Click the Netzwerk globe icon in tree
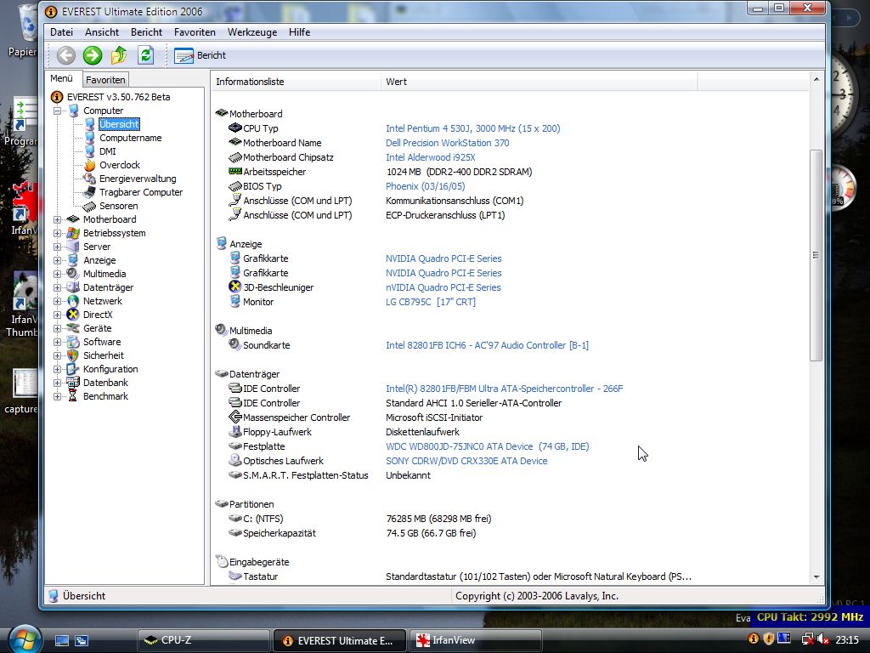The width and height of the screenshot is (870, 653). pos(73,301)
